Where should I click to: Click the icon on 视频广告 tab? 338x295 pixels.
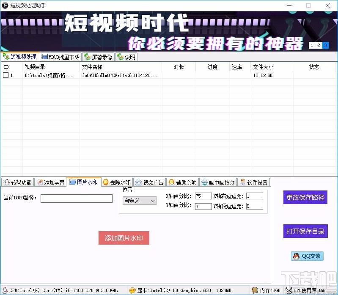coord(139,182)
